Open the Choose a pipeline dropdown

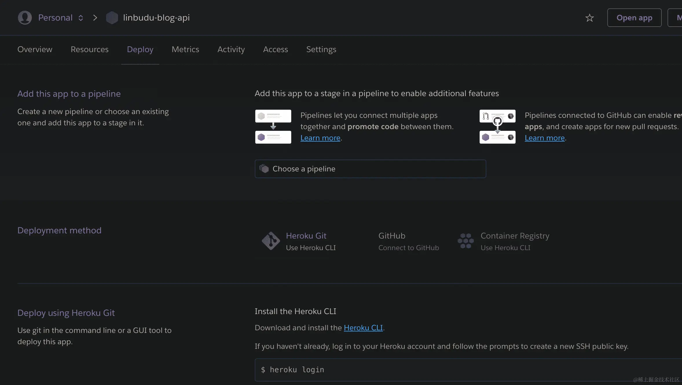370,169
